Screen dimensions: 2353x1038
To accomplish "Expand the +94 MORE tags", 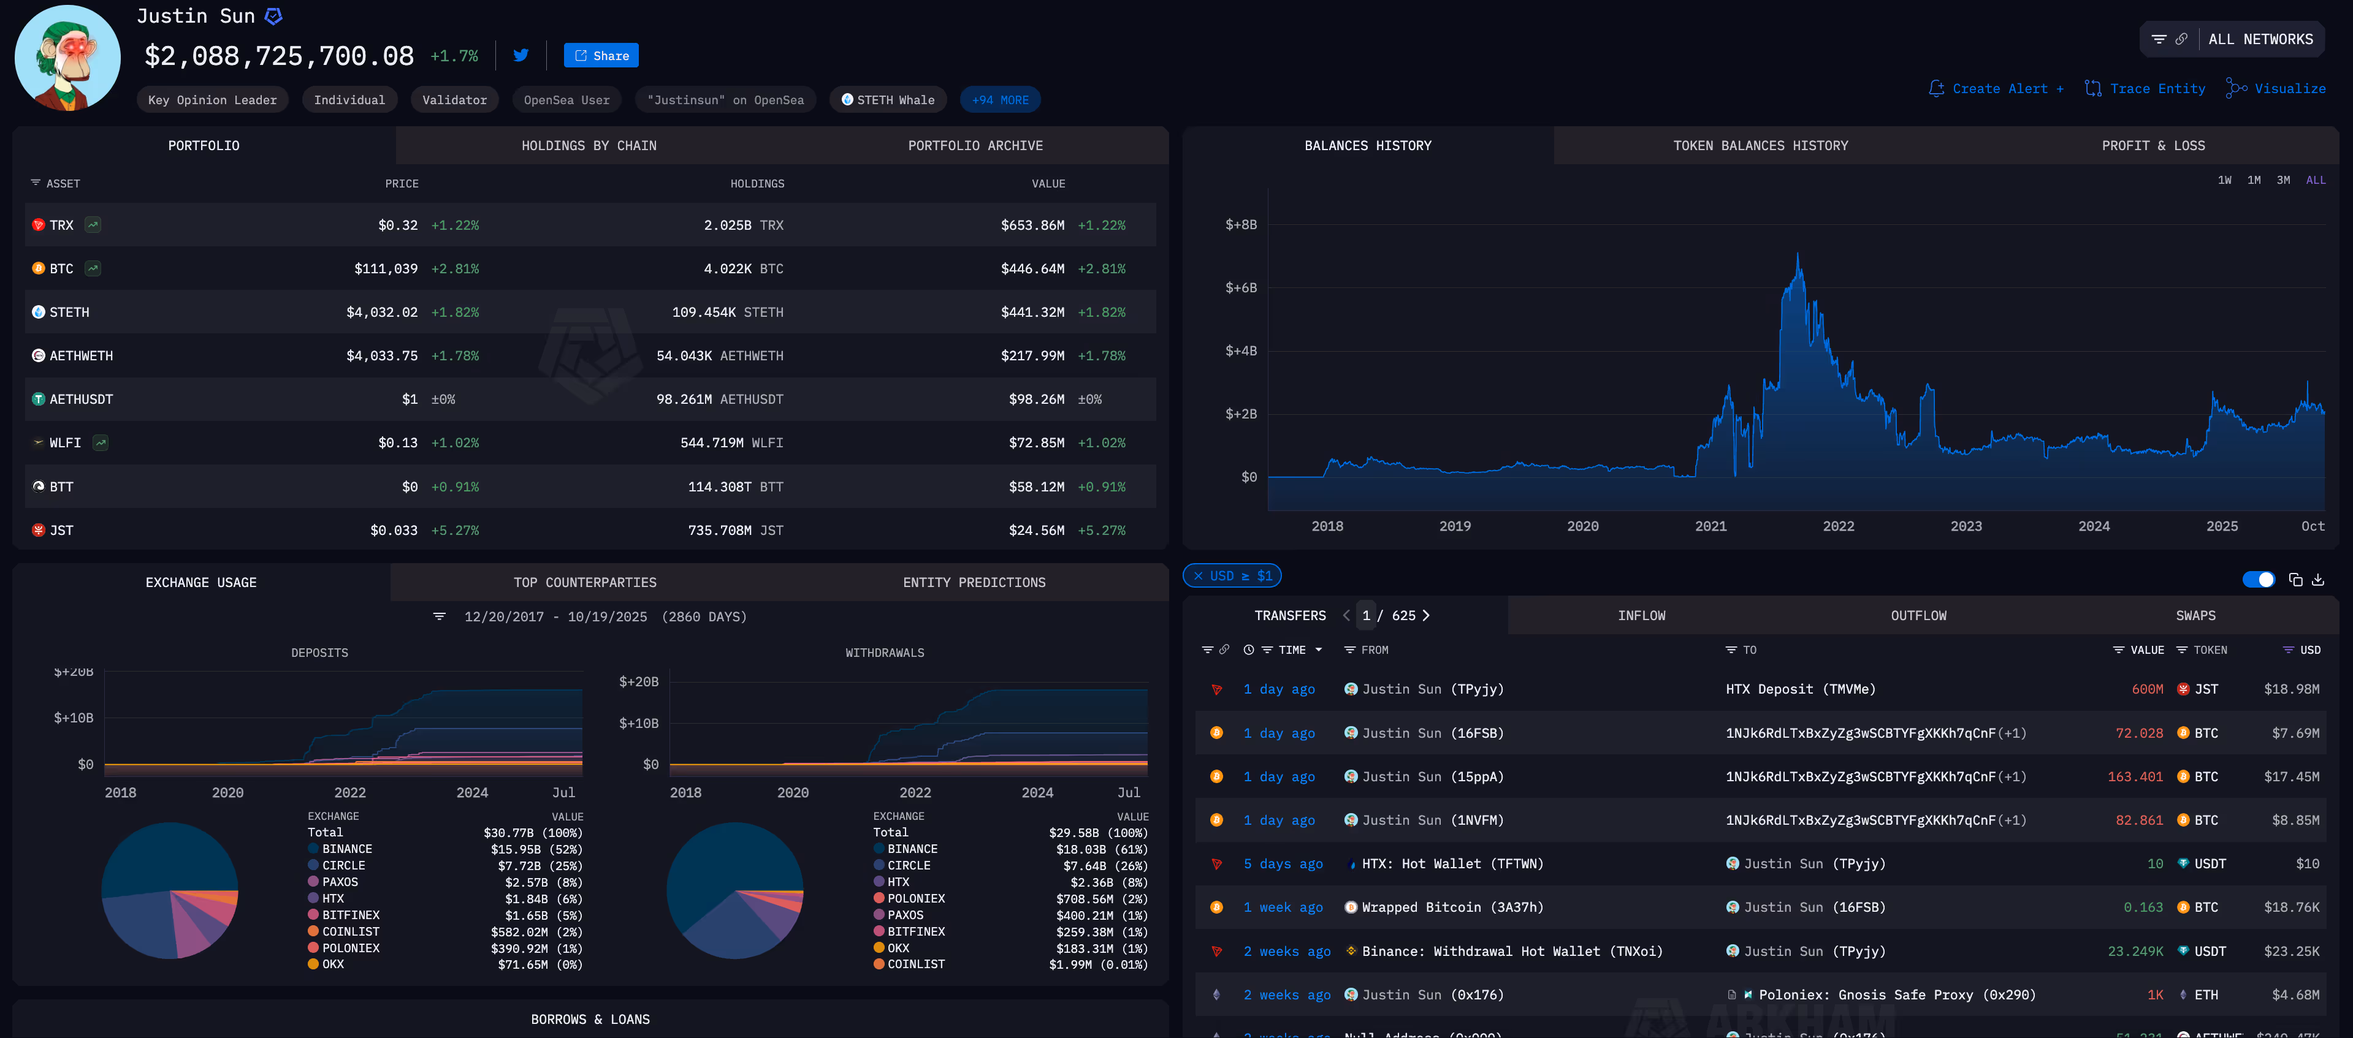I will pyautogui.click(x=999, y=99).
